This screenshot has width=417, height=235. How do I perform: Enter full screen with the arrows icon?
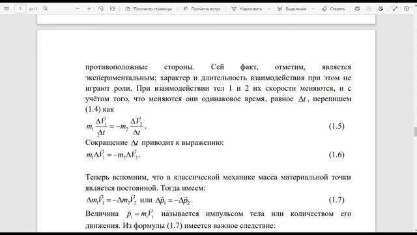tap(395, 8)
